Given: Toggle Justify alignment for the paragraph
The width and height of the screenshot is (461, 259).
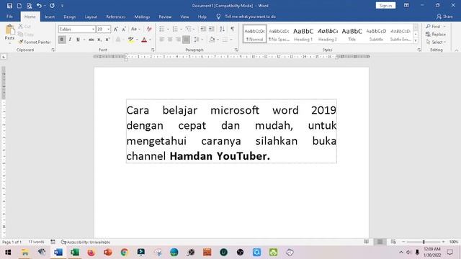Looking at the screenshot, I should coord(187,40).
